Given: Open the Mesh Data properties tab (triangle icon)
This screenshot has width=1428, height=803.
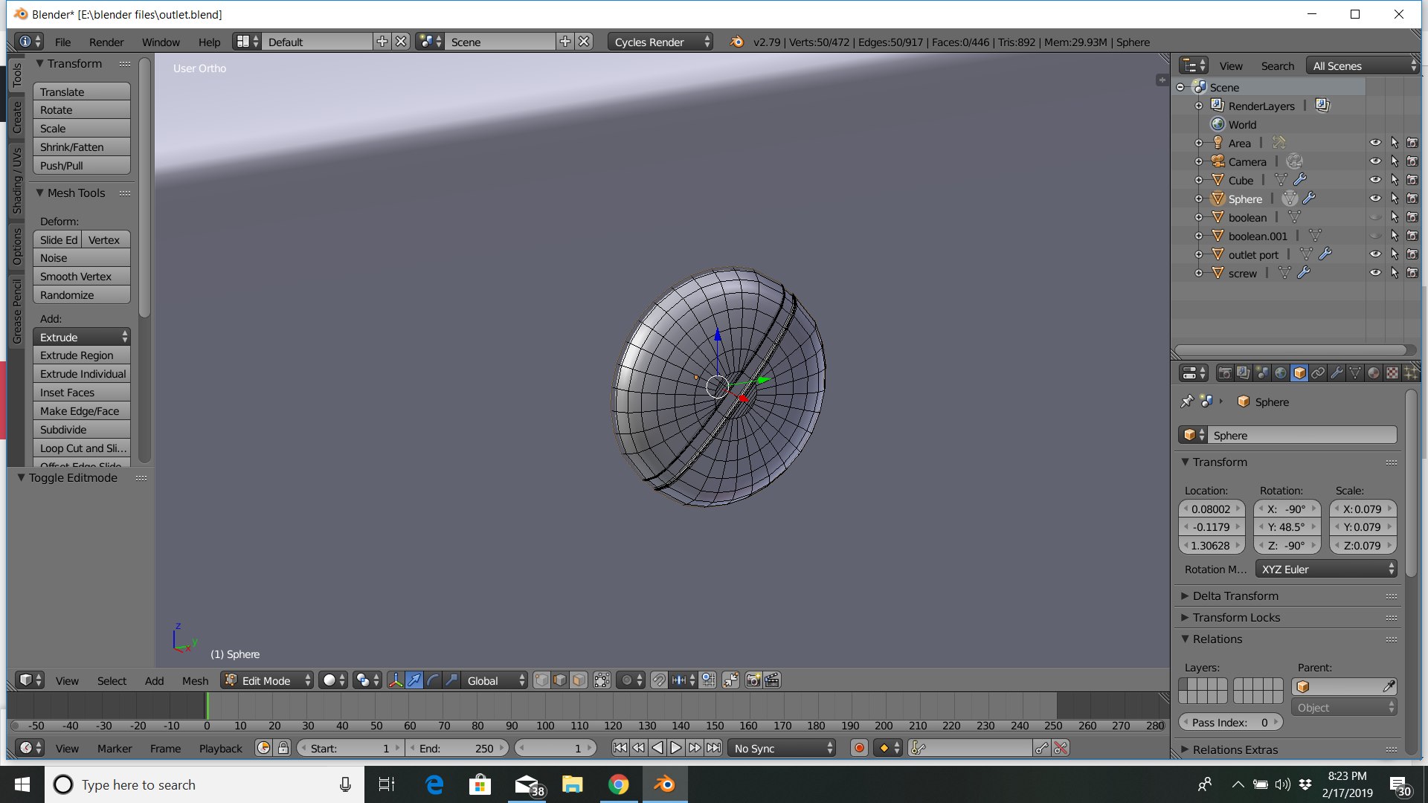Looking at the screenshot, I should coord(1355,373).
